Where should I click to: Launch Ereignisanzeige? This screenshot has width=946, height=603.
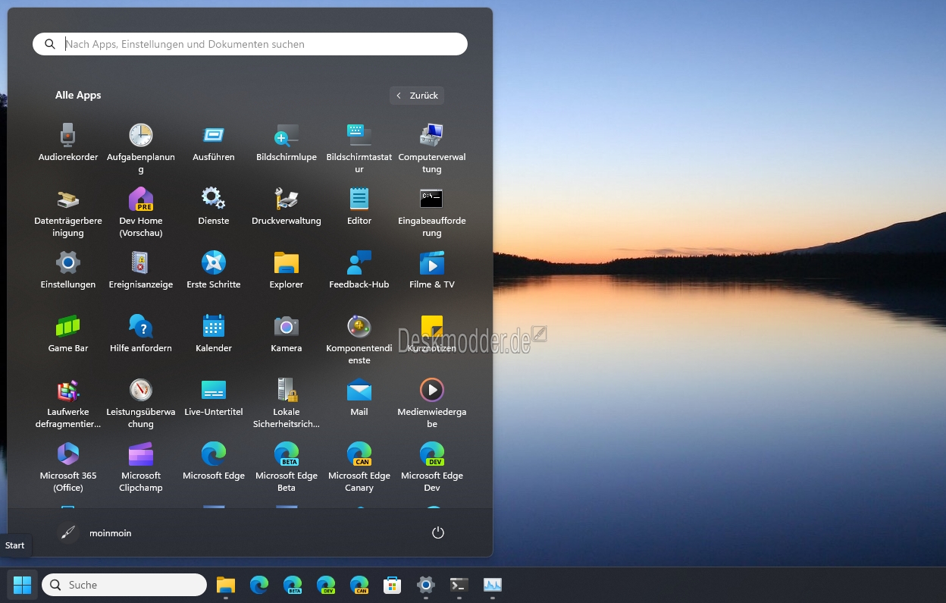tap(141, 270)
